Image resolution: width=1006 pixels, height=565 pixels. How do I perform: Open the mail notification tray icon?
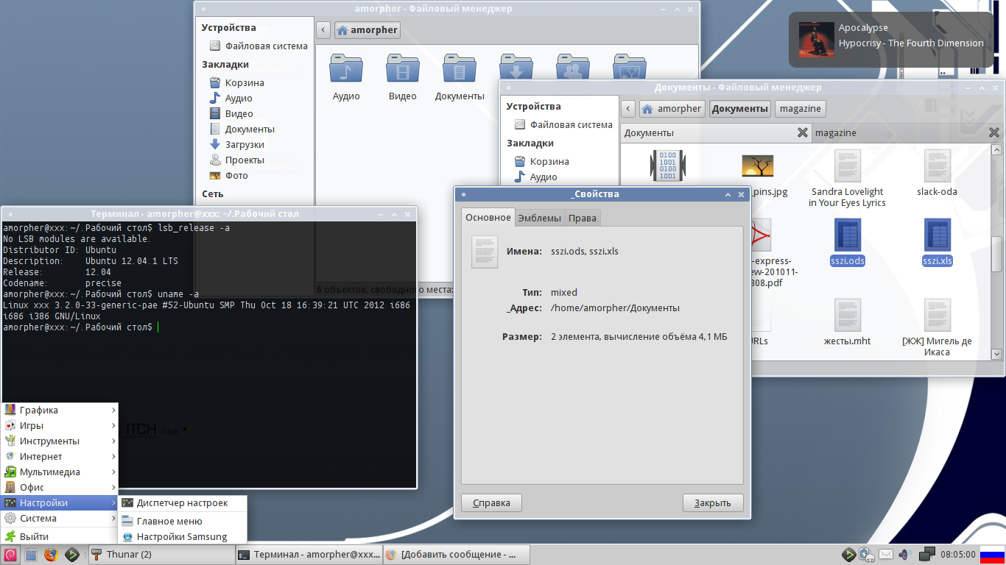point(886,555)
